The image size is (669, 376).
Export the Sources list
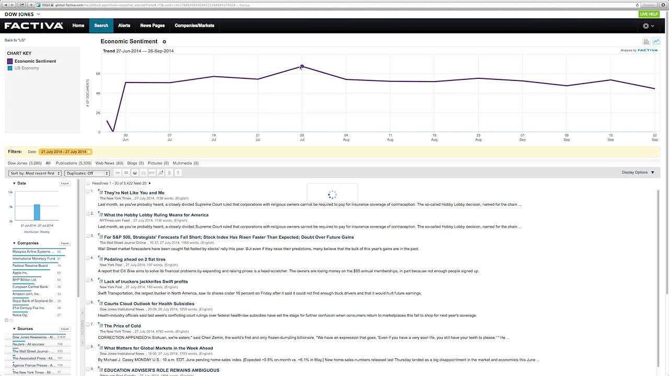(65, 329)
